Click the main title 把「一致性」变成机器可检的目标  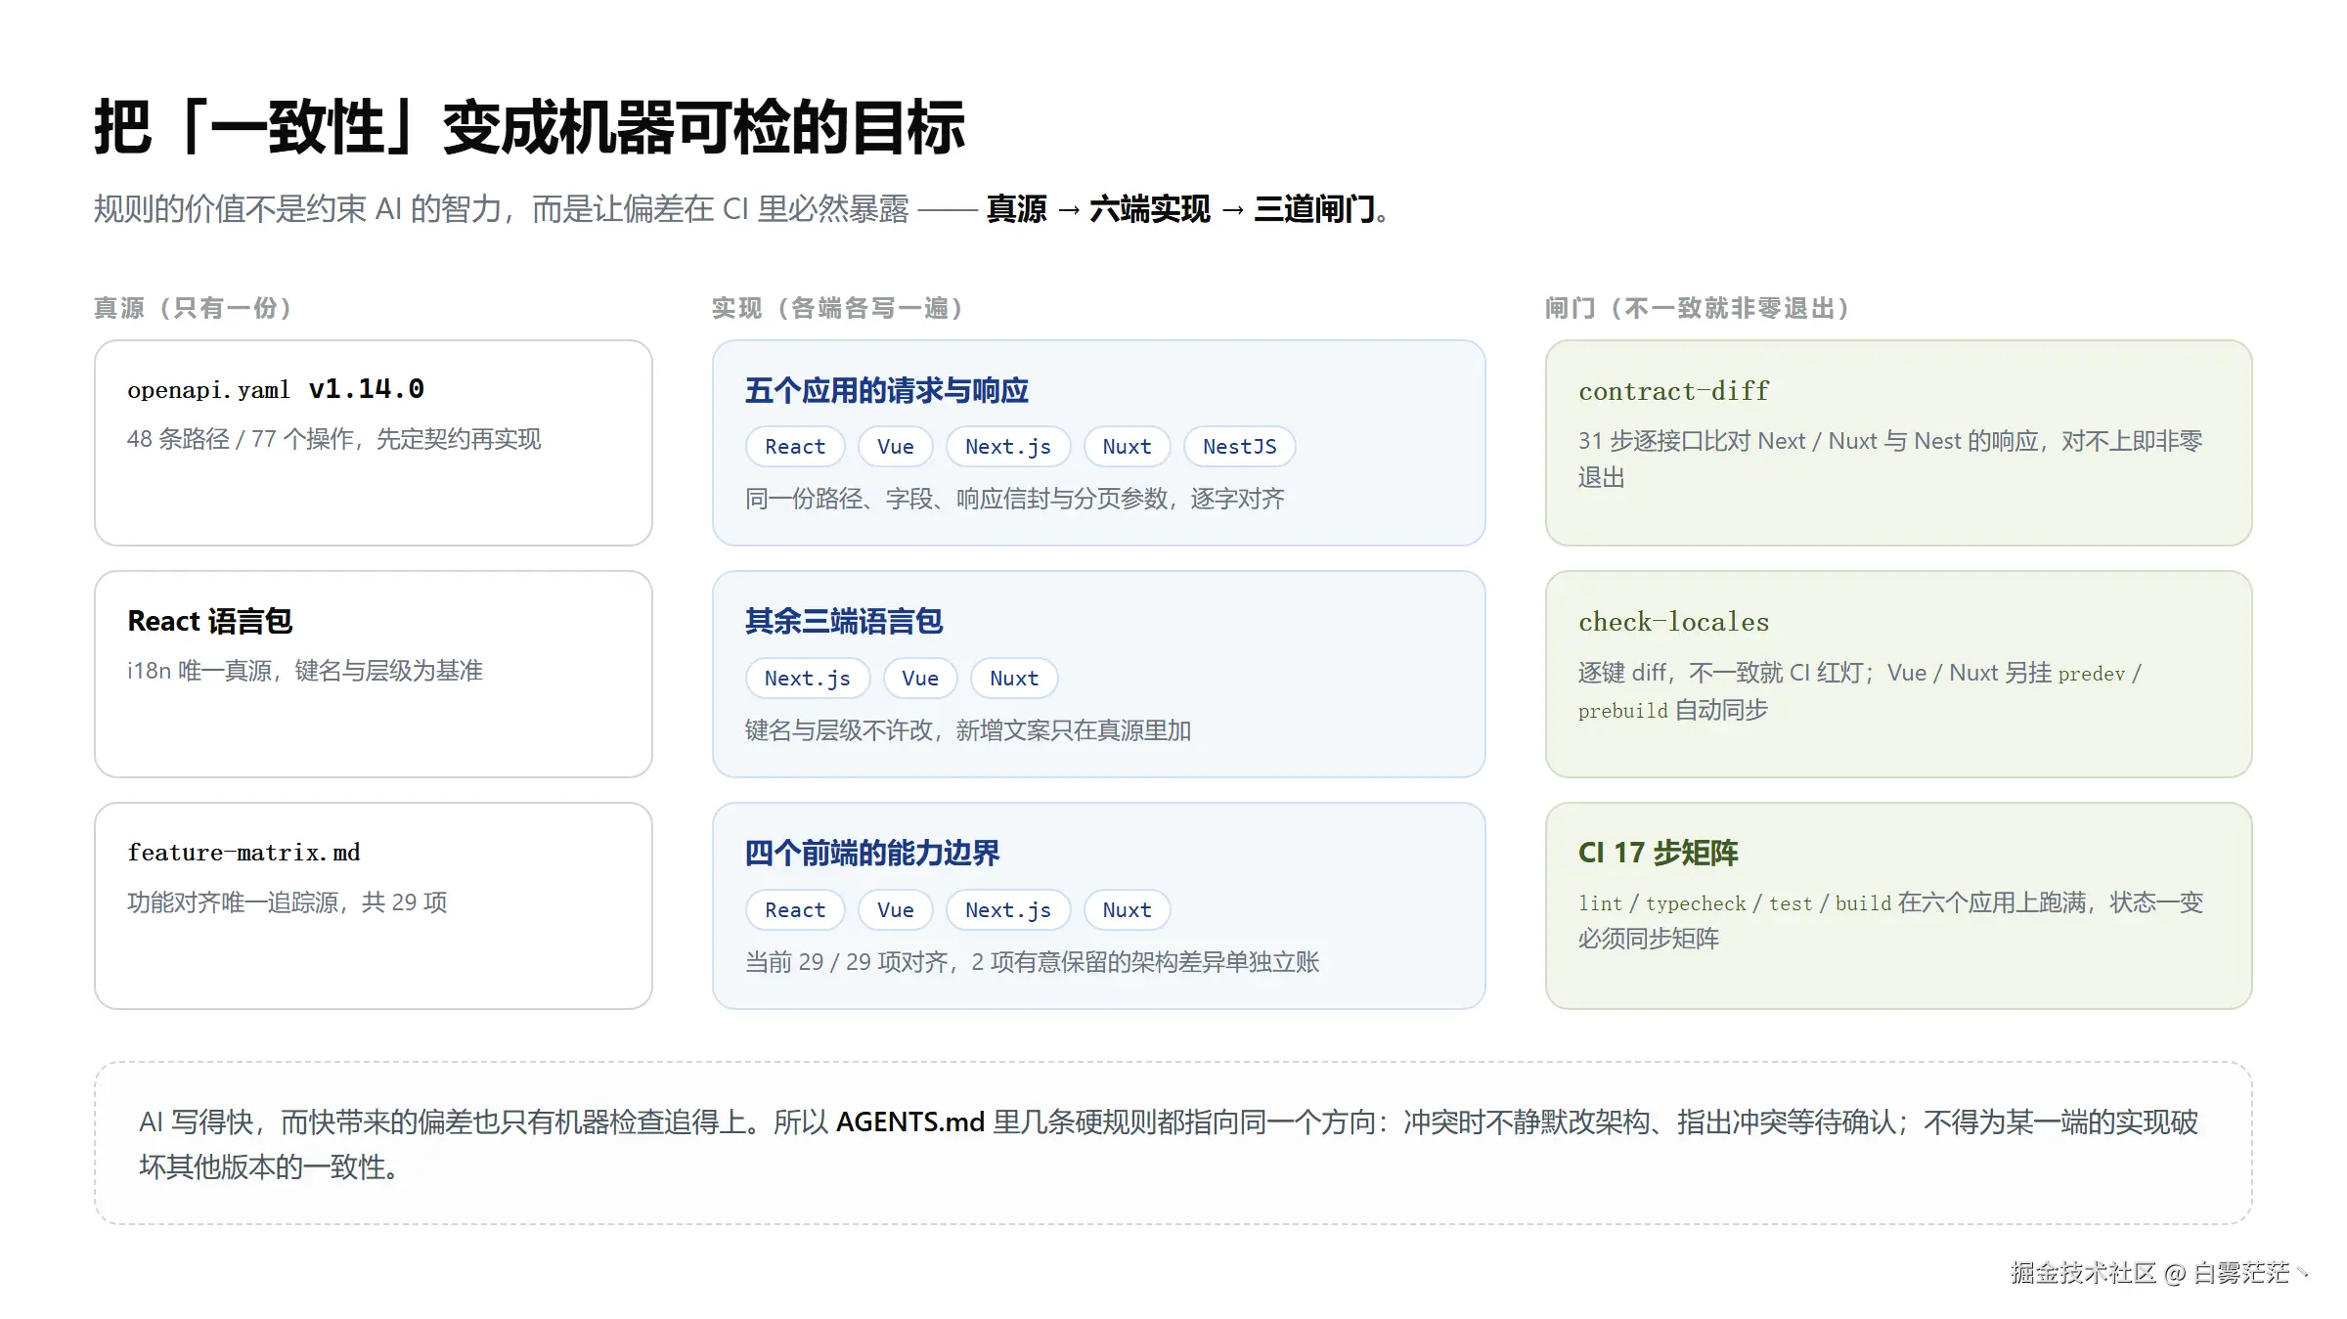530,127
